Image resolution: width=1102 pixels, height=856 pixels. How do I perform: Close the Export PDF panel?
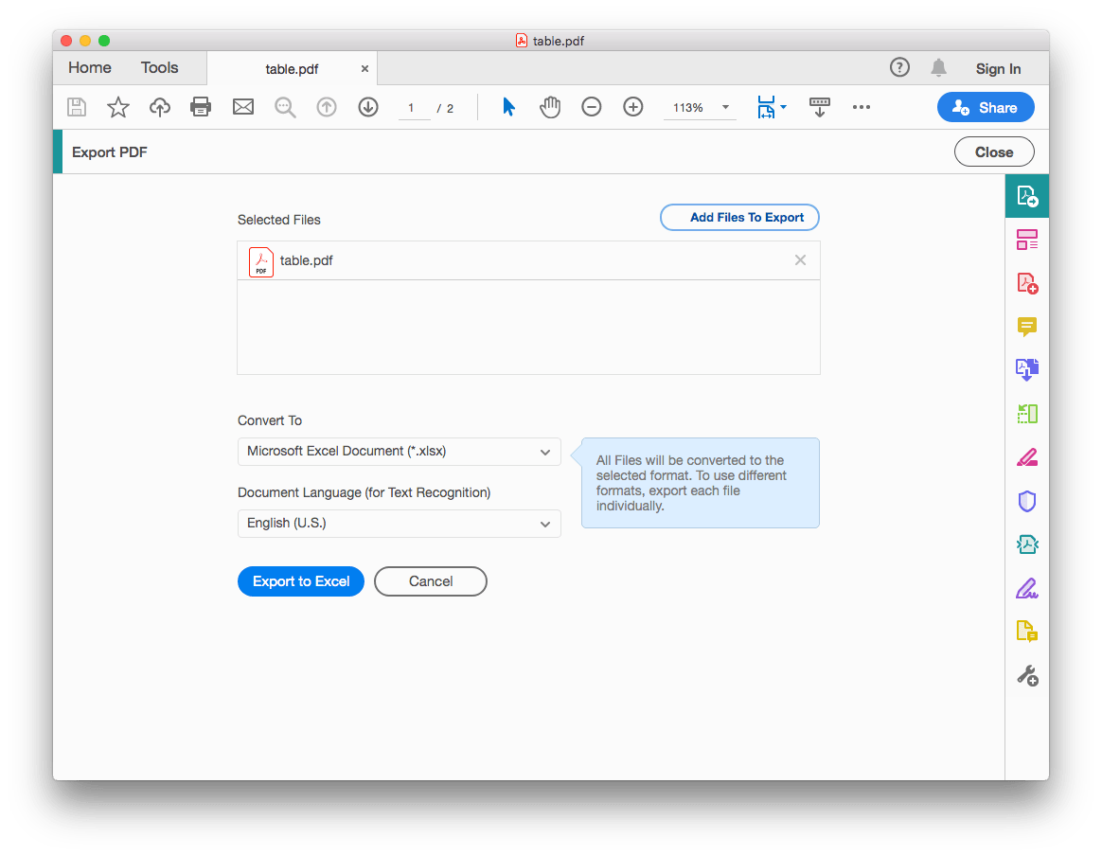pos(994,152)
